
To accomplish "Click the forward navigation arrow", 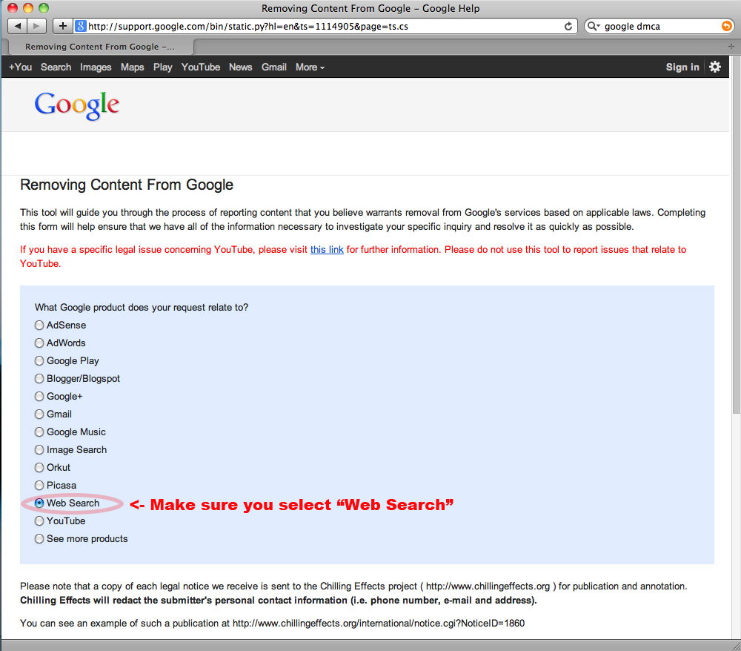I will coord(36,25).
